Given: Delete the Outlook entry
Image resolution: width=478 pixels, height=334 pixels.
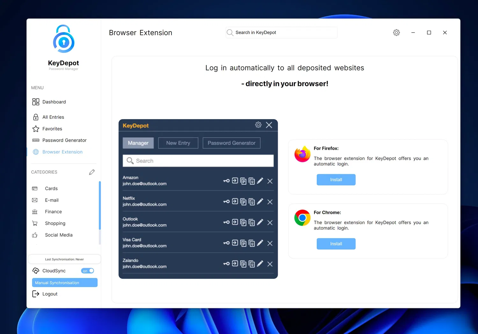Looking at the screenshot, I should pyautogui.click(x=270, y=223).
